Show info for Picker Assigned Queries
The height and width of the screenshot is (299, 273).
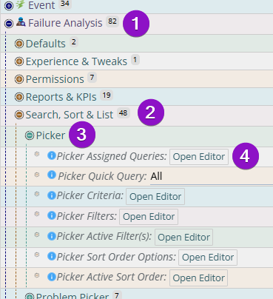click(52, 155)
